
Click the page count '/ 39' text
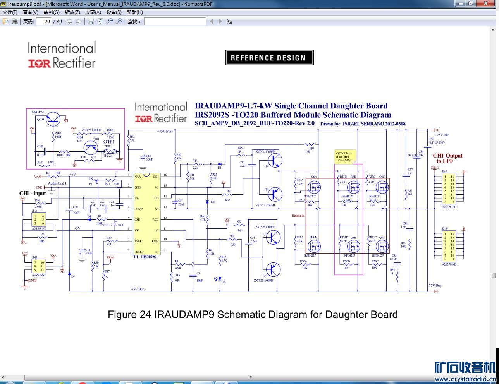(x=58, y=21)
